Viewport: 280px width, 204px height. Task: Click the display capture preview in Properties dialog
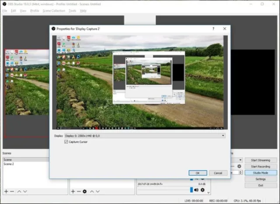click(x=140, y=82)
